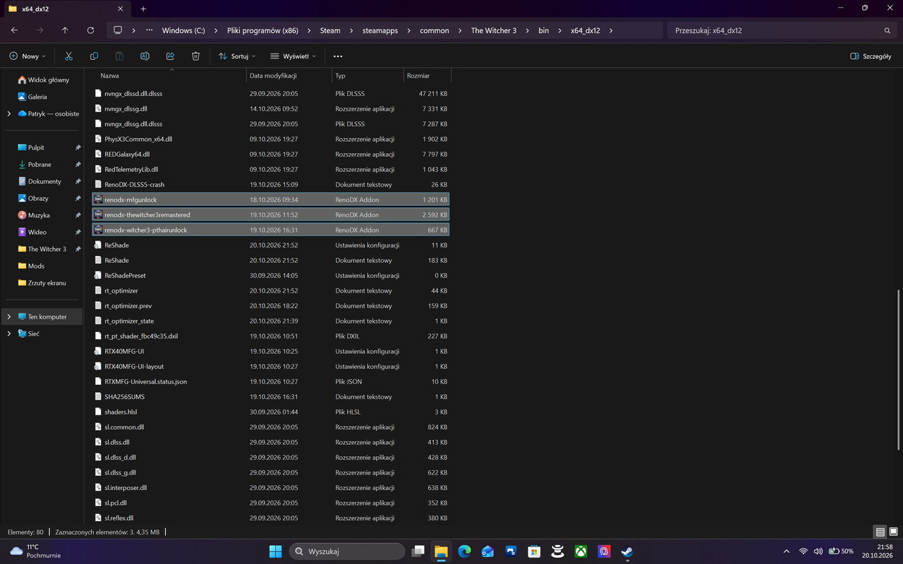Expand the Ten komputer tree node

[9, 317]
